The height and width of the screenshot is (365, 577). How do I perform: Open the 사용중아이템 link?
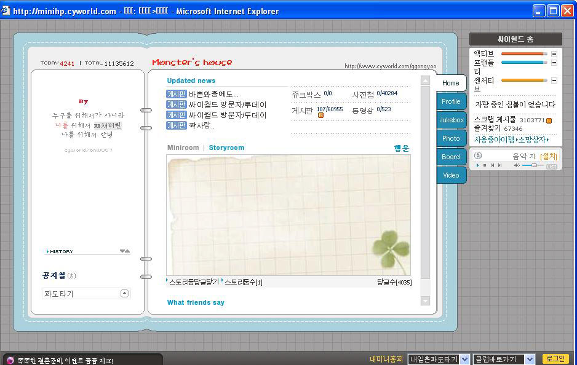click(x=494, y=139)
